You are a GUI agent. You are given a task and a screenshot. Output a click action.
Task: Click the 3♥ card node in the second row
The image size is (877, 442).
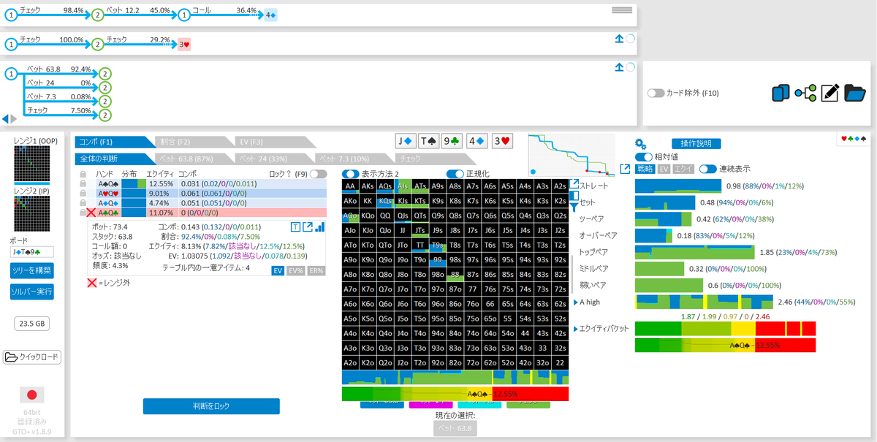tap(184, 45)
